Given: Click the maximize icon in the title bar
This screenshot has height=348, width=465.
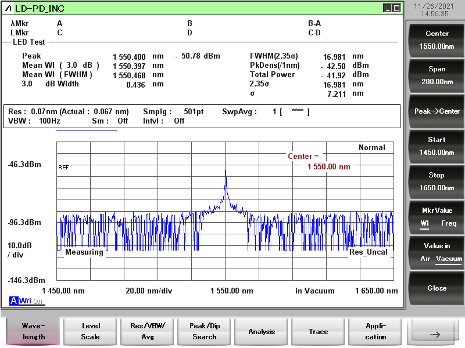Looking at the screenshot, I should click(396, 8).
